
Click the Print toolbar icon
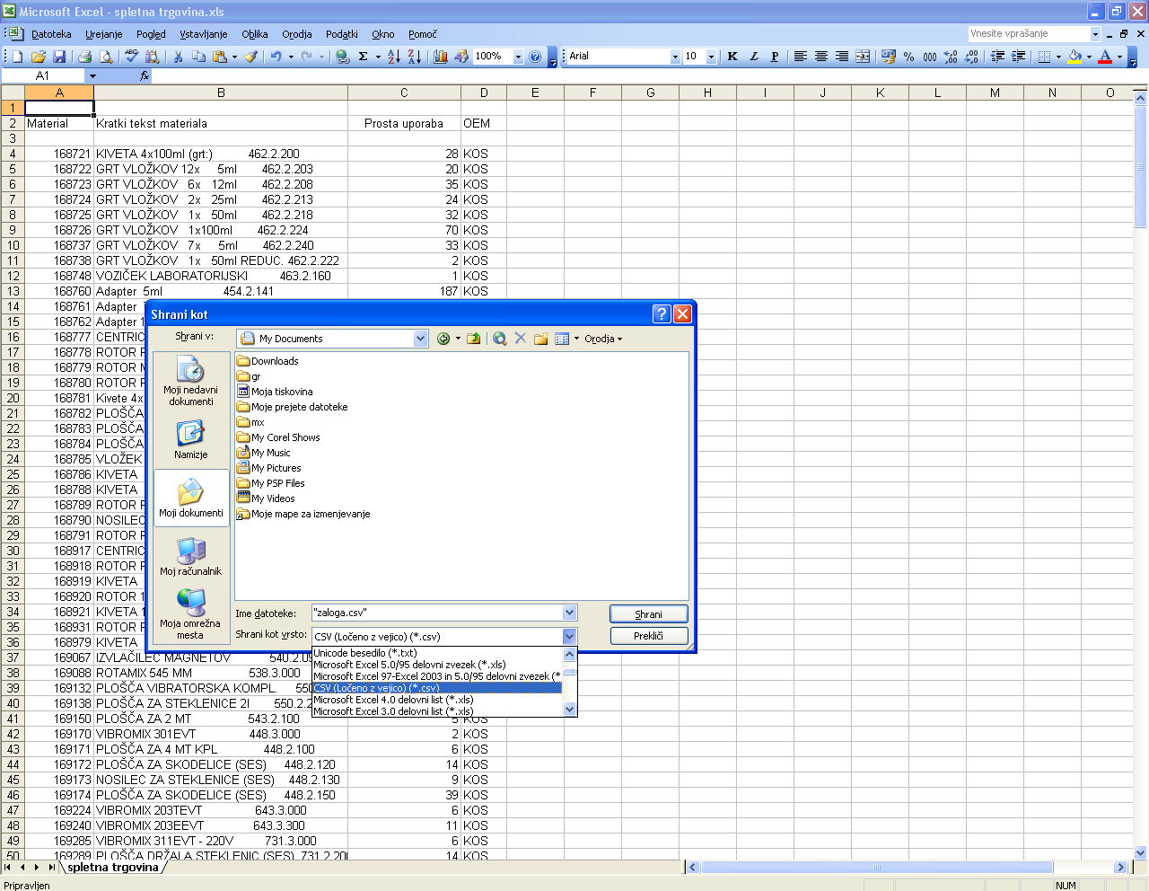(85, 57)
